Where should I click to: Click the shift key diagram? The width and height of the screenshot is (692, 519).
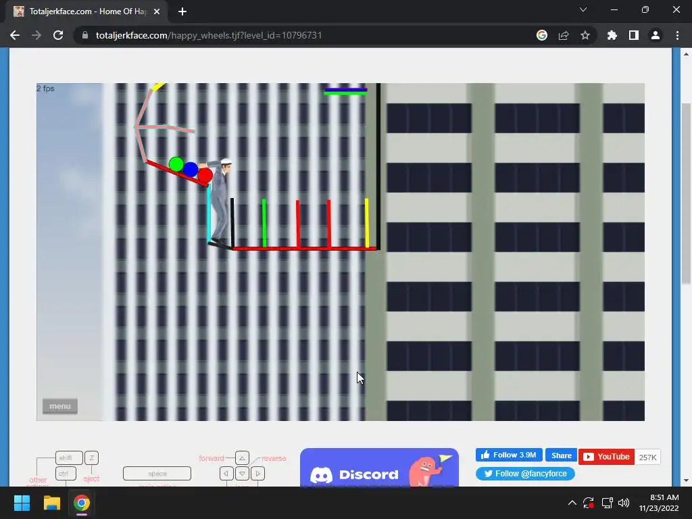(x=69, y=458)
